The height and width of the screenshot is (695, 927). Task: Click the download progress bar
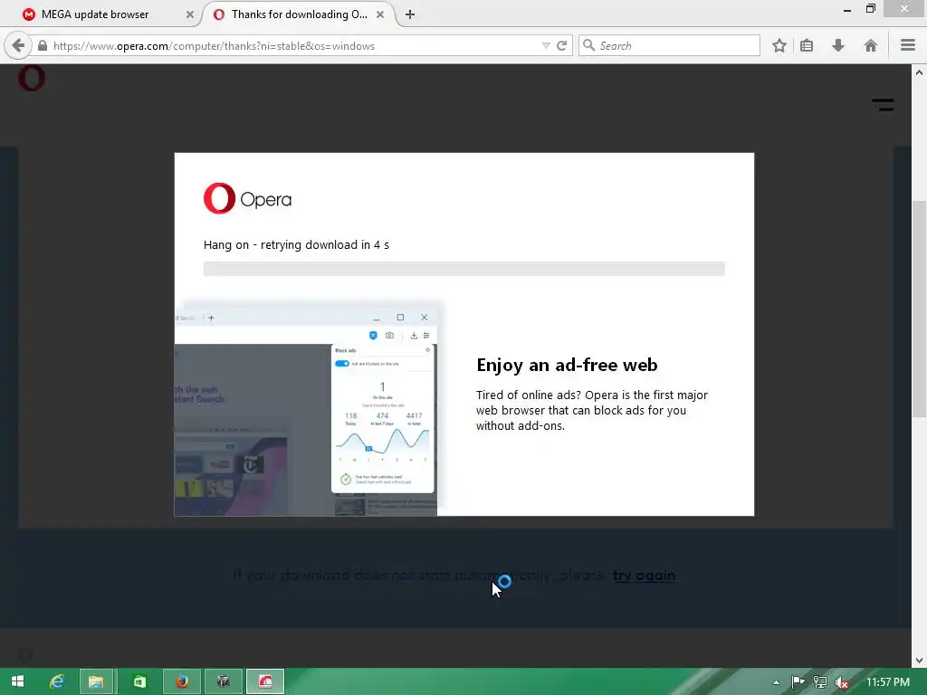[x=464, y=269]
